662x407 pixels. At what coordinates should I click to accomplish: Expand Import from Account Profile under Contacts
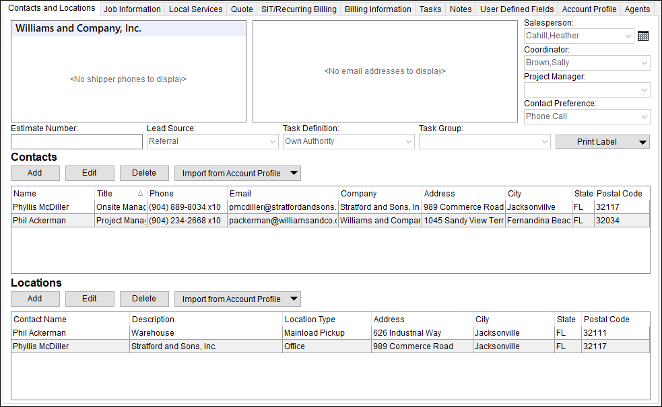pyautogui.click(x=294, y=173)
